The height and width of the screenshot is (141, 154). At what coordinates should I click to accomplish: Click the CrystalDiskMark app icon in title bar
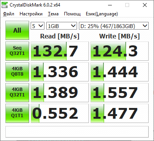[x=5, y=5]
